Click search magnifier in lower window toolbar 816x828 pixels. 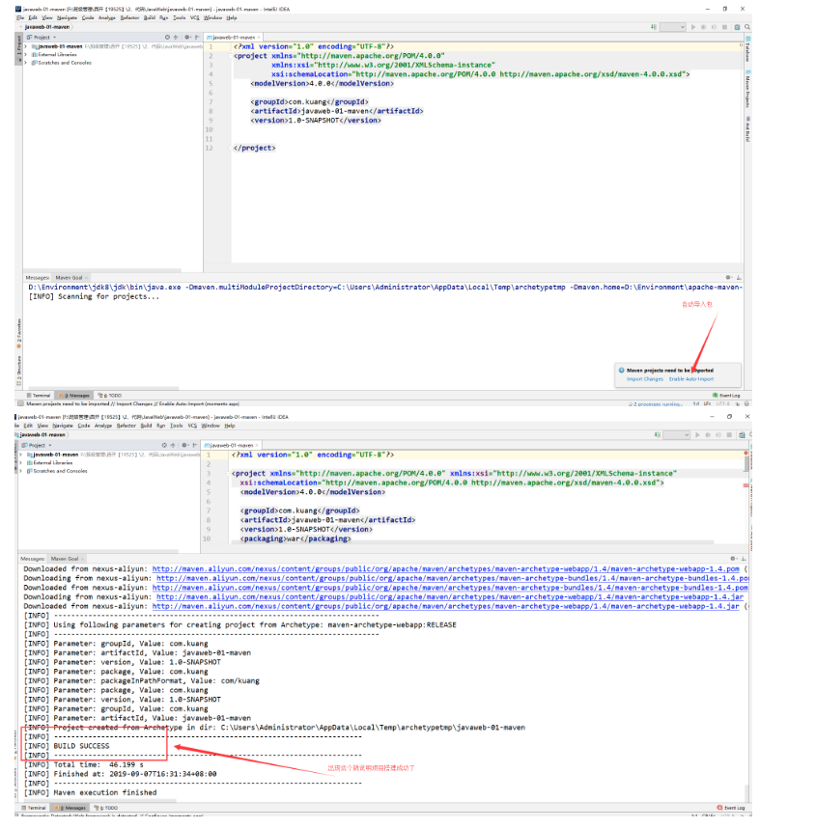[x=750, y=434]
